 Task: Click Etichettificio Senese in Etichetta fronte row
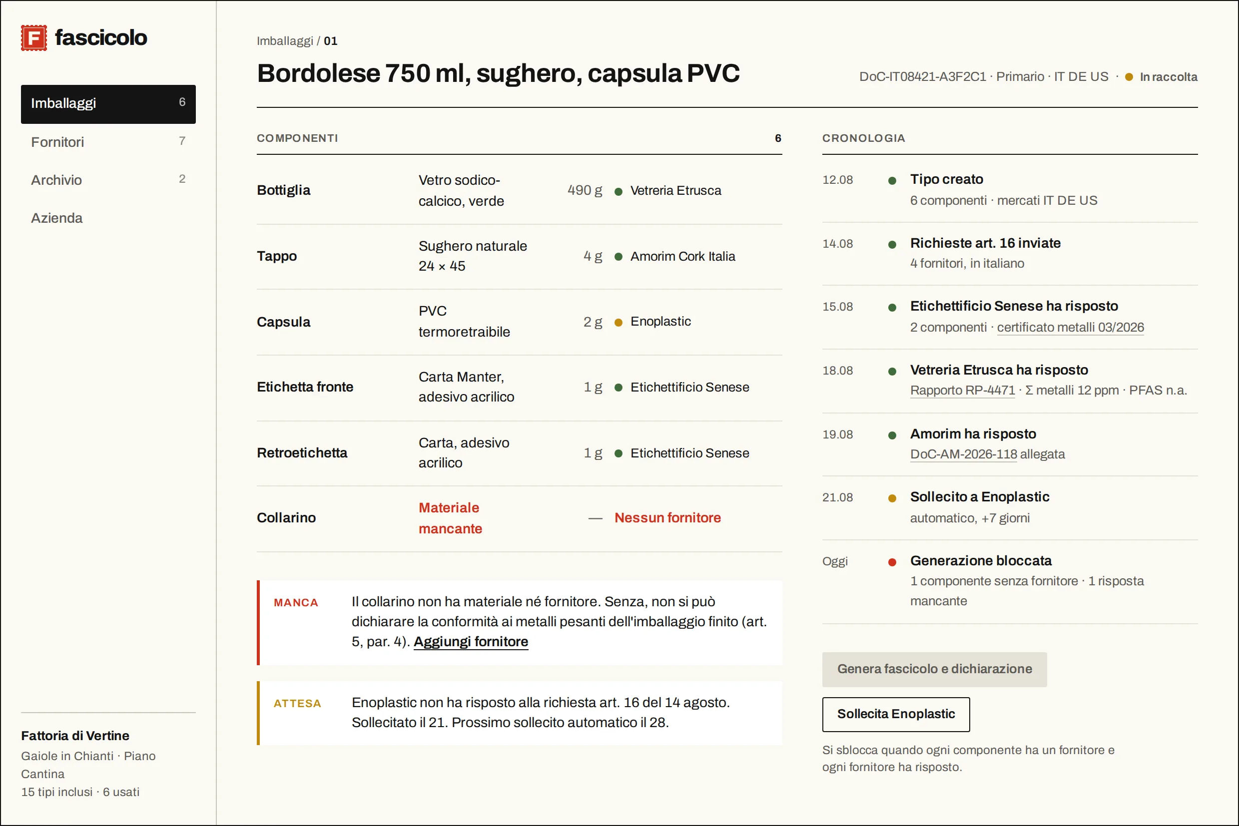[689, 387]
